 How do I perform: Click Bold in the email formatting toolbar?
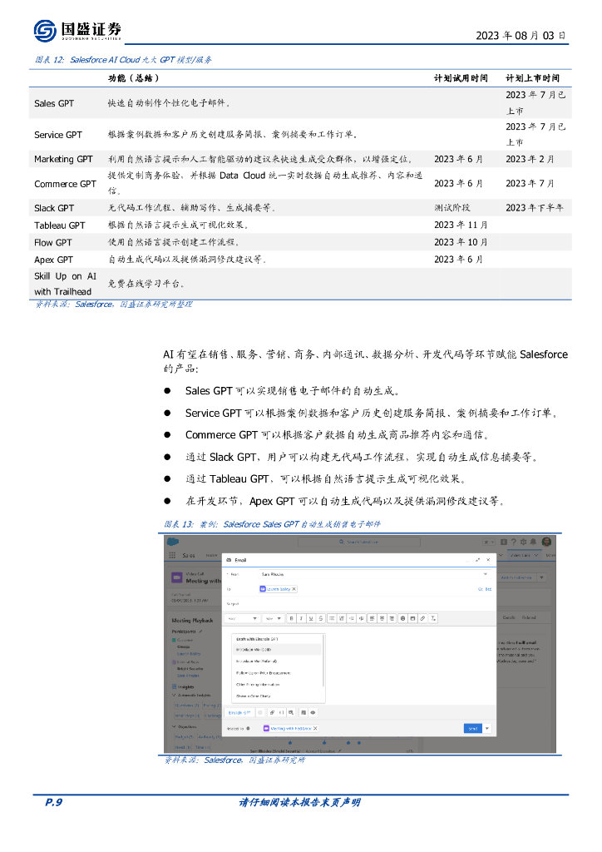pyautogui.click(x=292, y=618)
